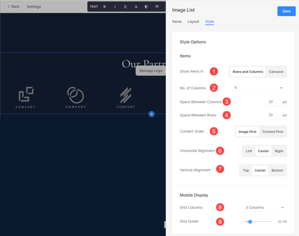
Task: Click the blue plus add-section button
Action: [151, 114]
